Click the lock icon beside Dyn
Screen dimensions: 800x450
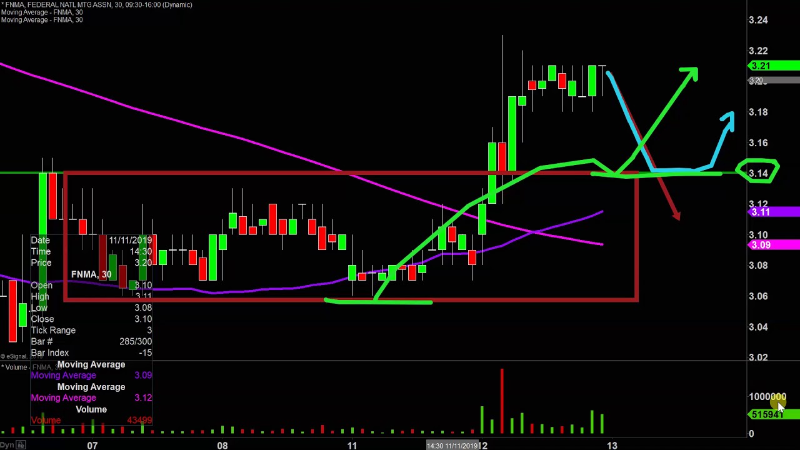coord(21,445)
